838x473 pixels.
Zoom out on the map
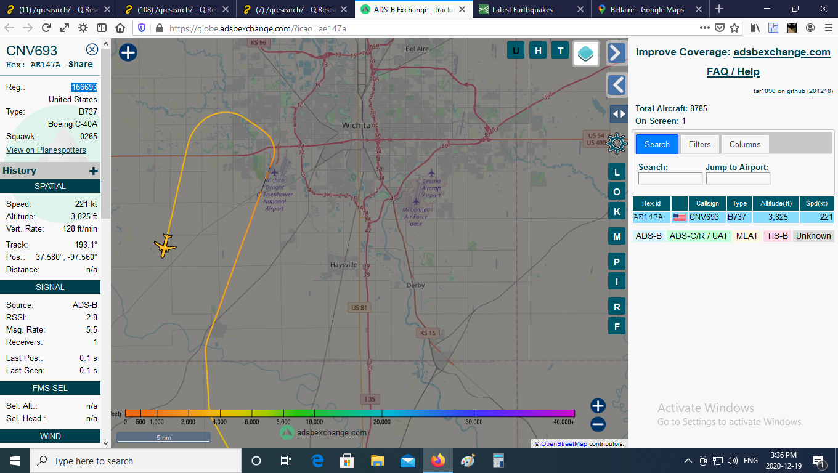(x=598, y=424)
